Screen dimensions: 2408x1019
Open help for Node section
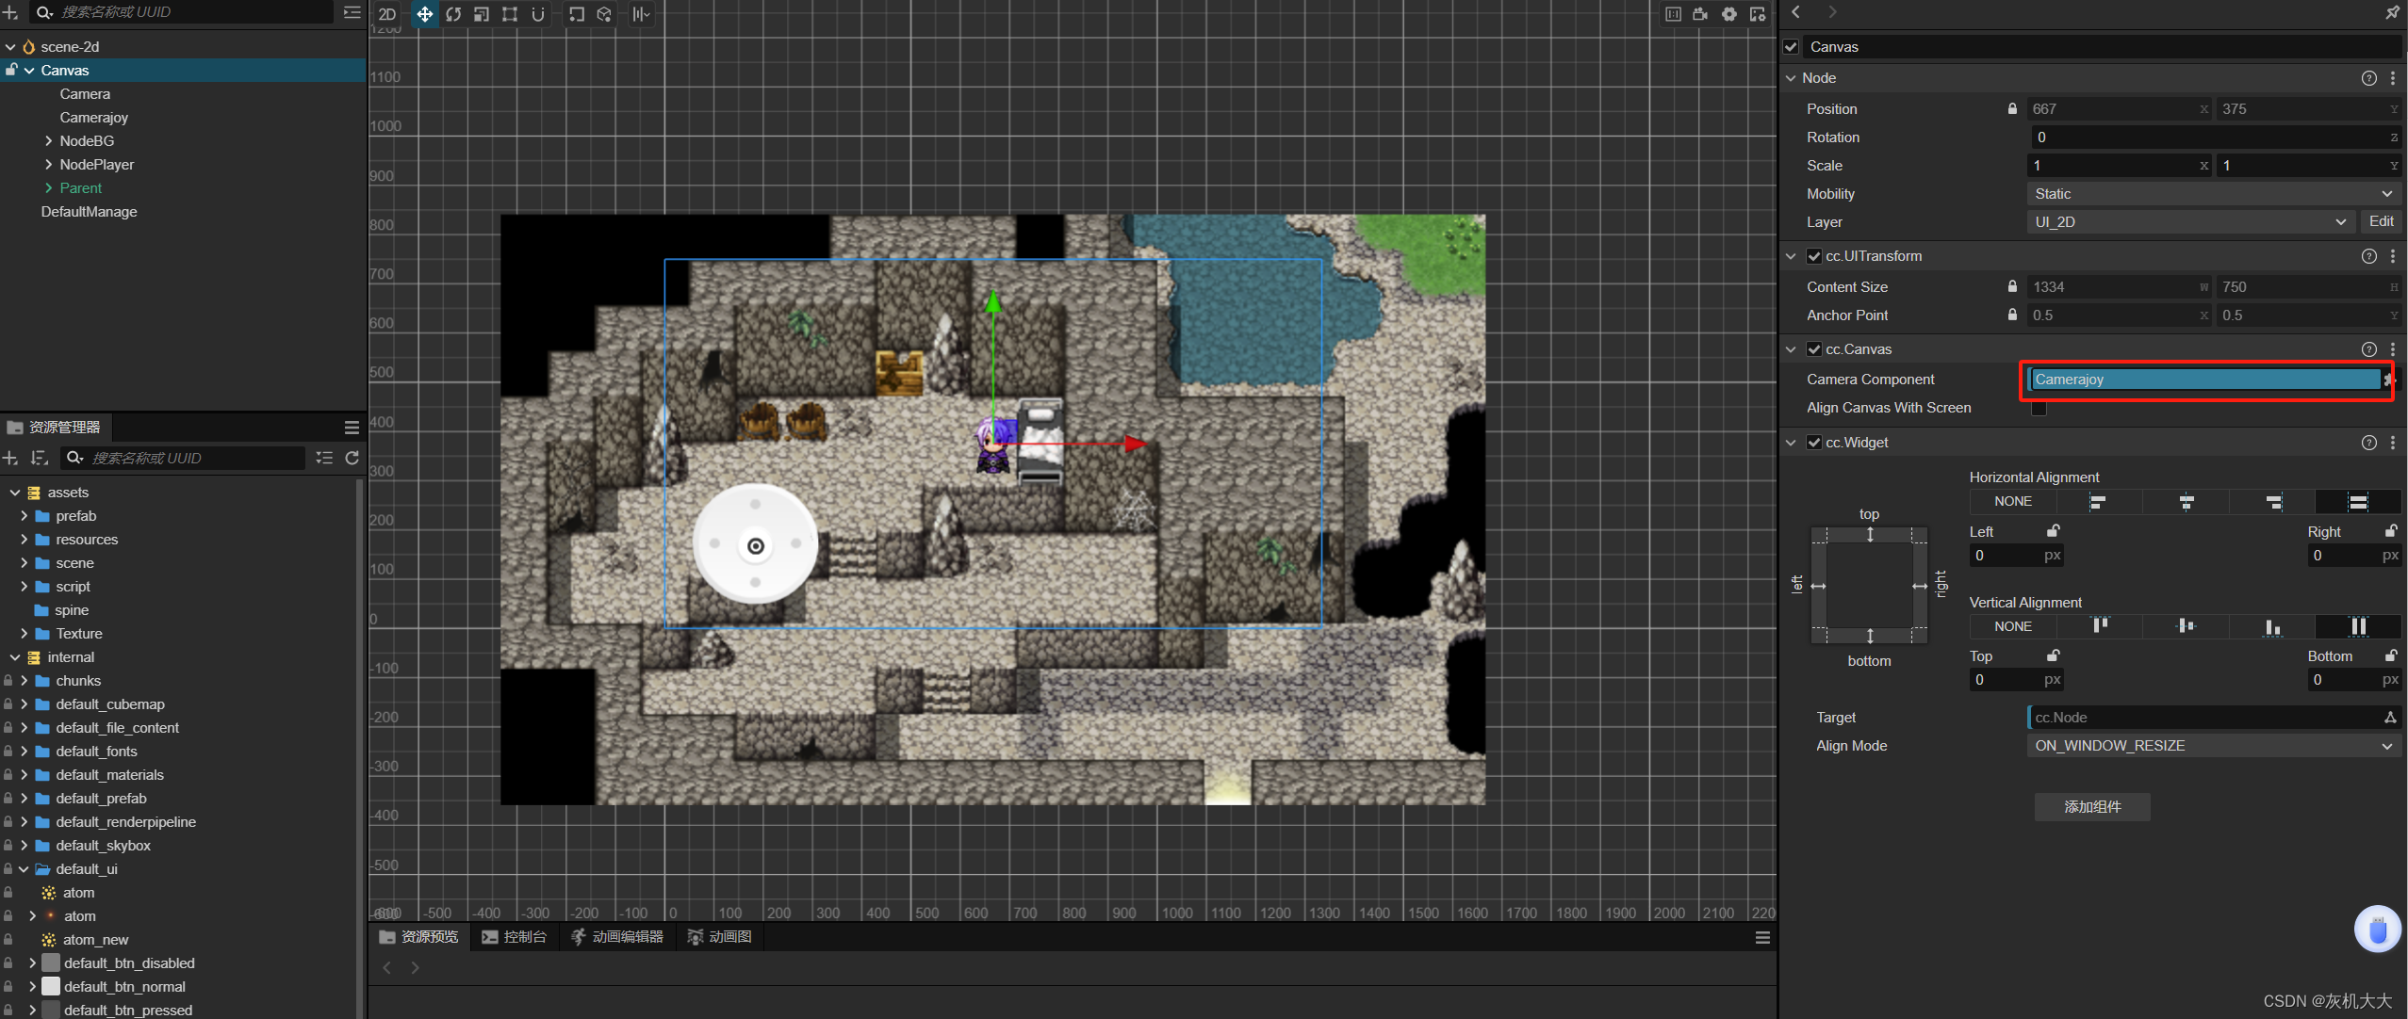click(2368, 78)
